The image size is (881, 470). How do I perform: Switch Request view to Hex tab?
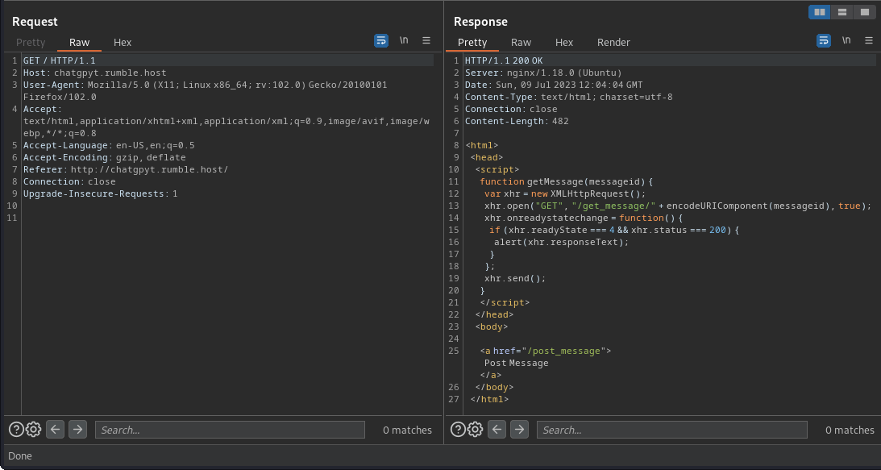pos(123,42)
